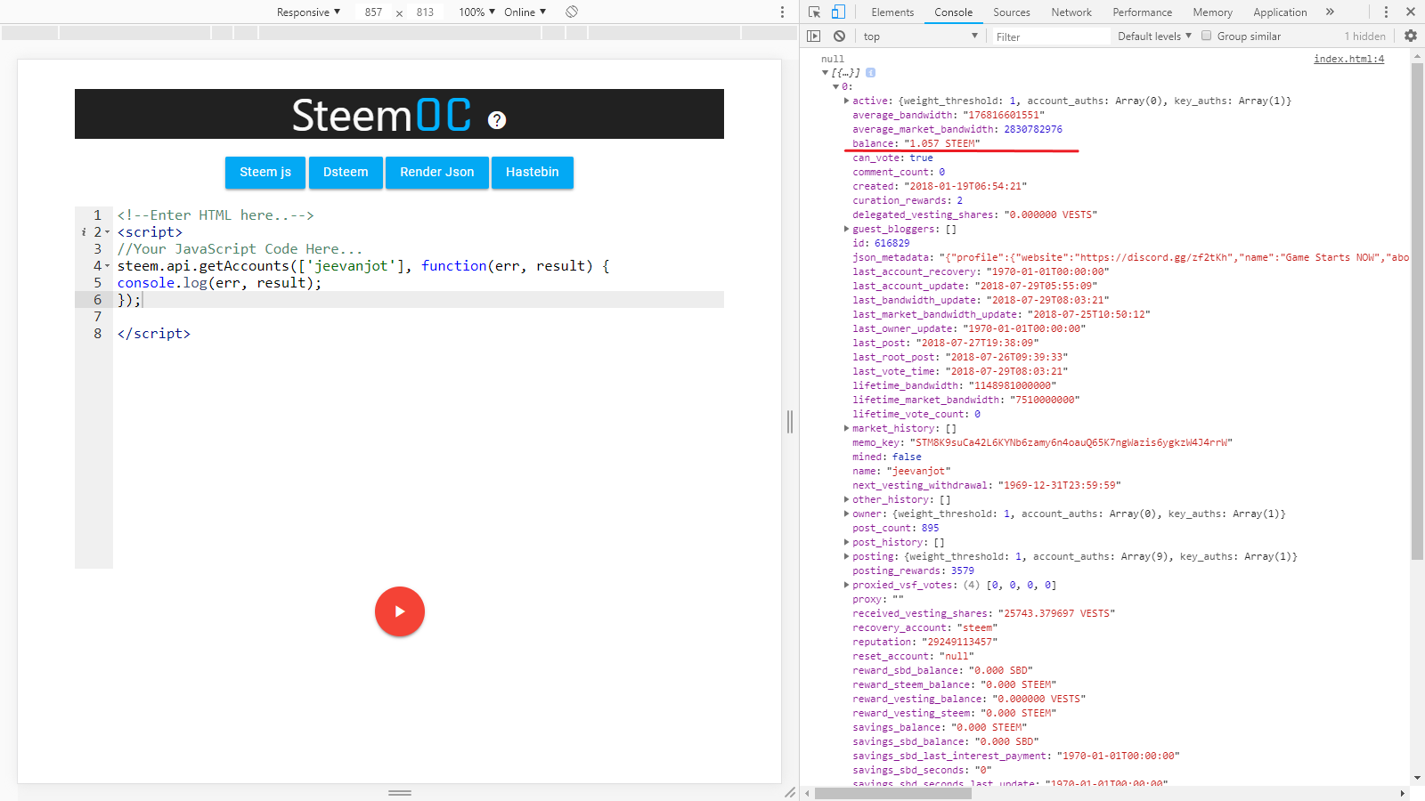Screen dimensions: 1425x801
Task: Click the Dsteem button
Action: (x=346, y=173)
